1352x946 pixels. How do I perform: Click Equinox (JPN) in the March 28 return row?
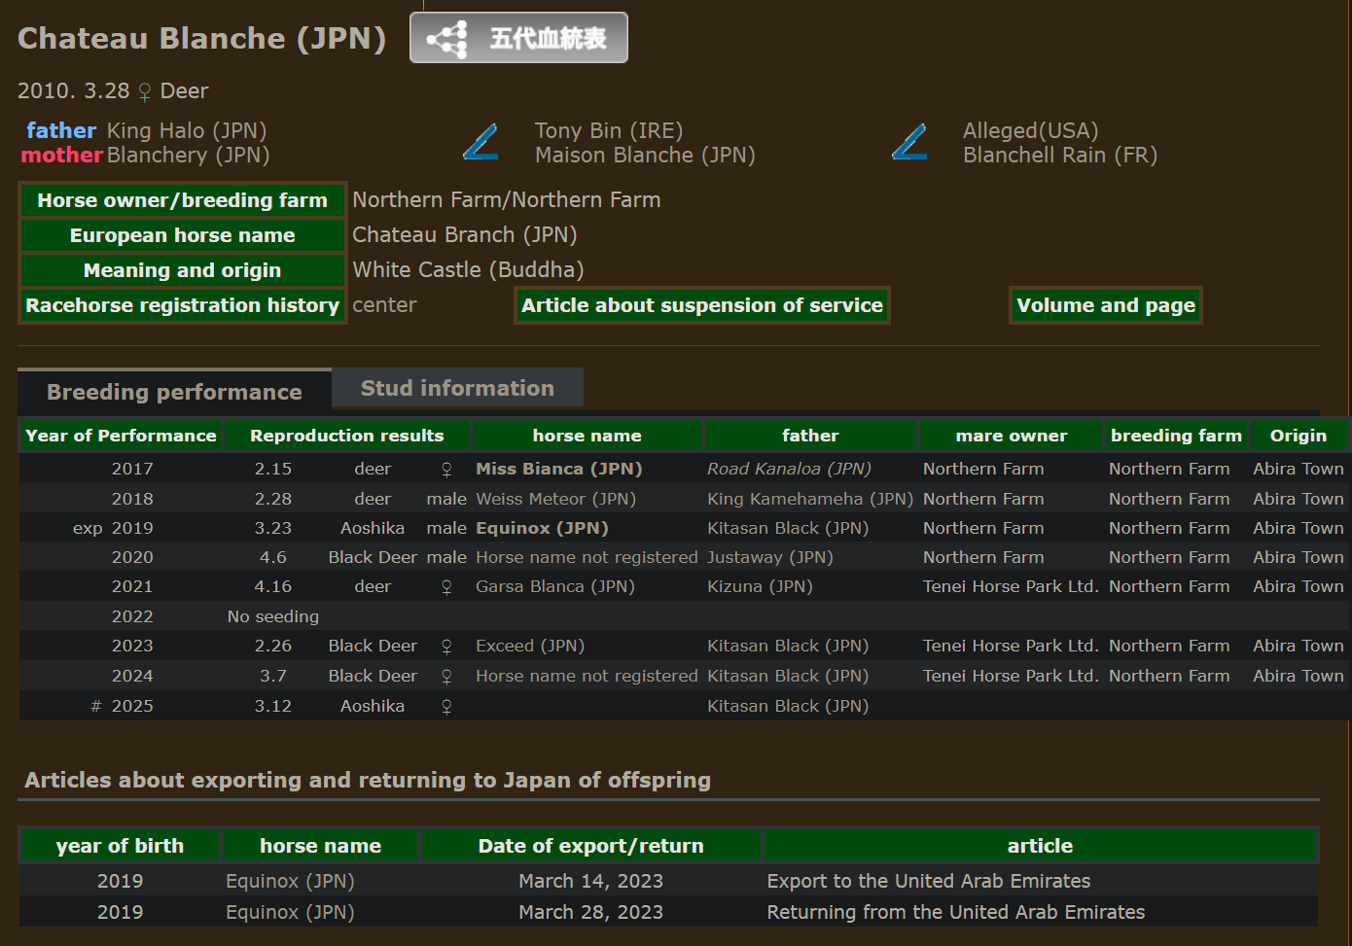tap(290, 912)
